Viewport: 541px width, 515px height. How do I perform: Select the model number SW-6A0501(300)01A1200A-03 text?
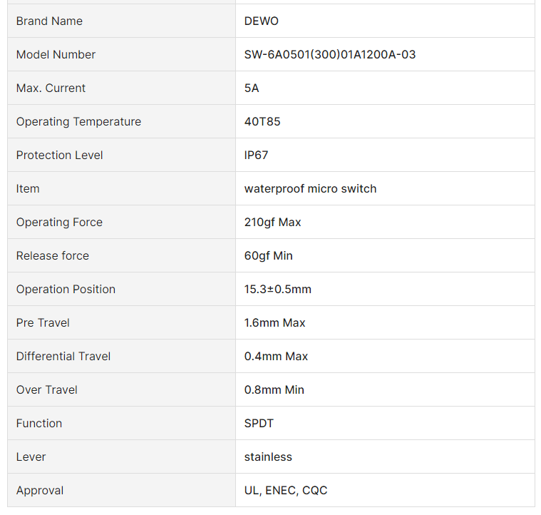click(x=329, y=55)
